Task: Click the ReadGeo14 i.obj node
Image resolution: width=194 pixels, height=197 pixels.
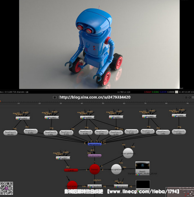Action: (147, 131)
